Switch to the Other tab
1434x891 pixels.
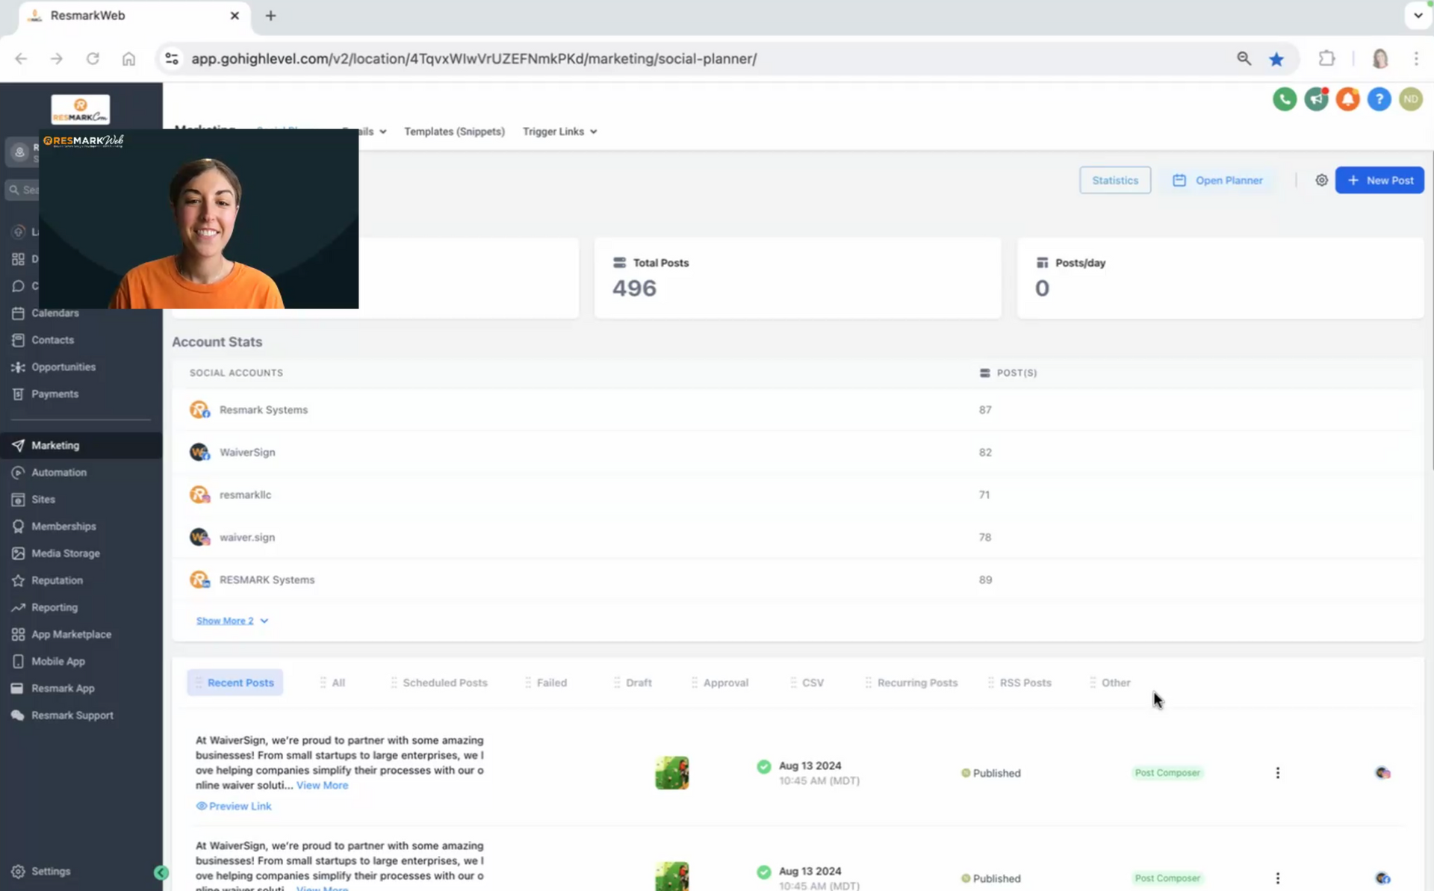(1110, 683)
